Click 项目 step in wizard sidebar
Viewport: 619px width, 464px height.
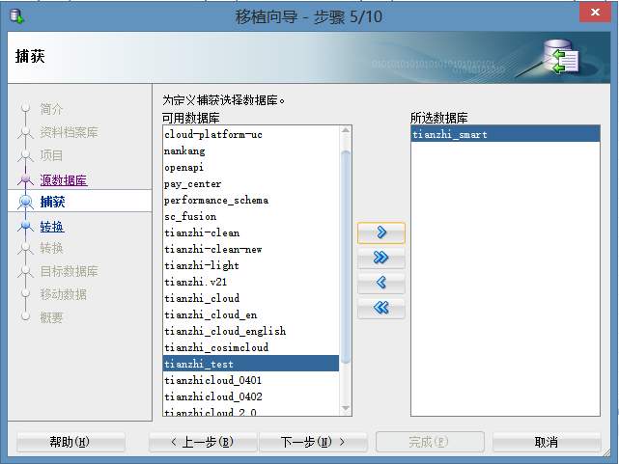pyautogui.click(x=52, y=155)
